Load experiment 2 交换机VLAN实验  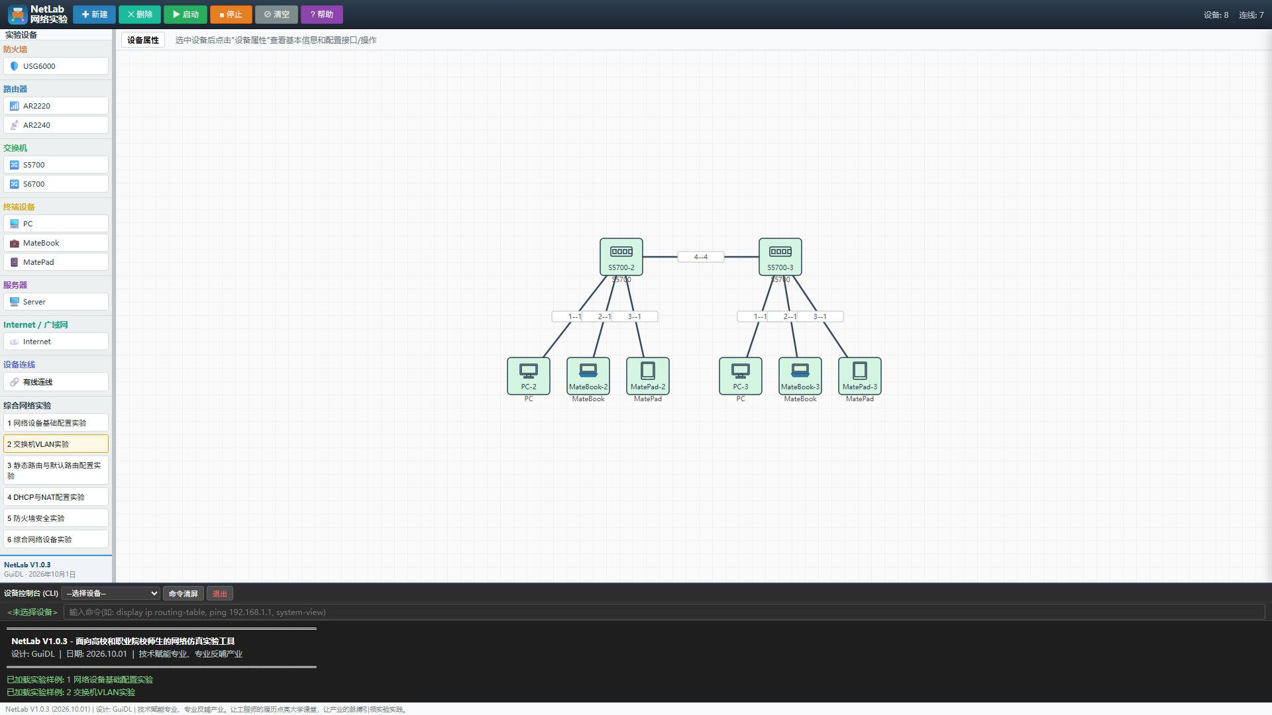click(56, 444)
